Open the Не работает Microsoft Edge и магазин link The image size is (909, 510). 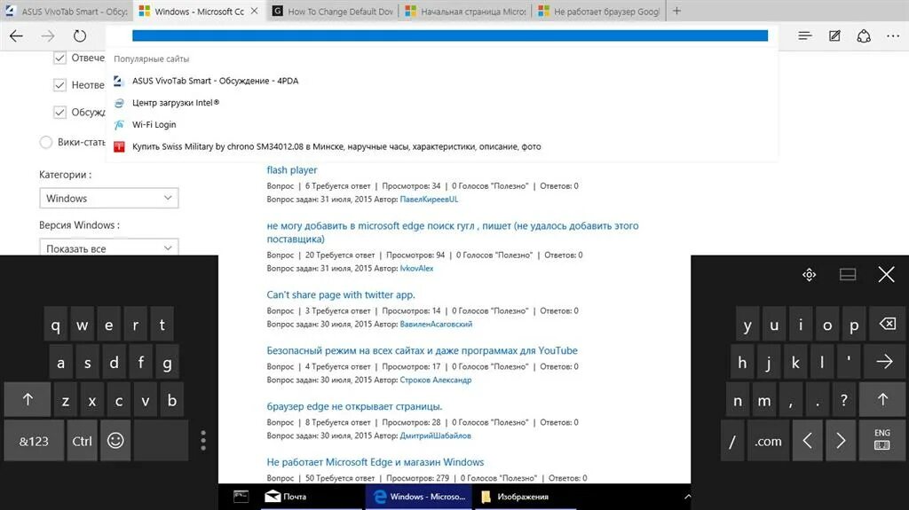point(375,462)
